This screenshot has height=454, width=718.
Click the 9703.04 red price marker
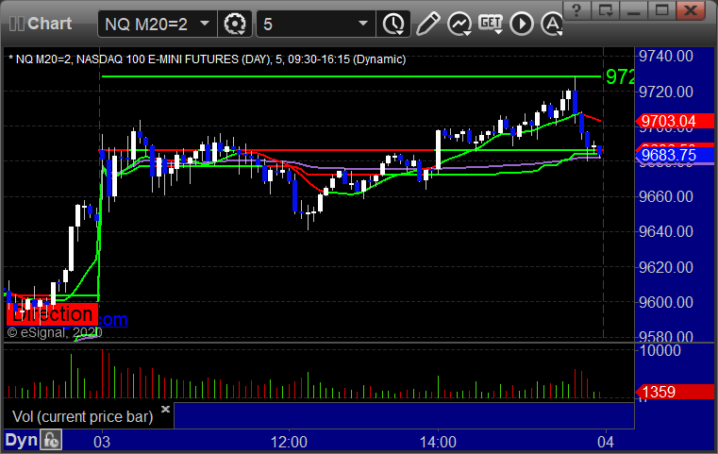pos(674,121)
